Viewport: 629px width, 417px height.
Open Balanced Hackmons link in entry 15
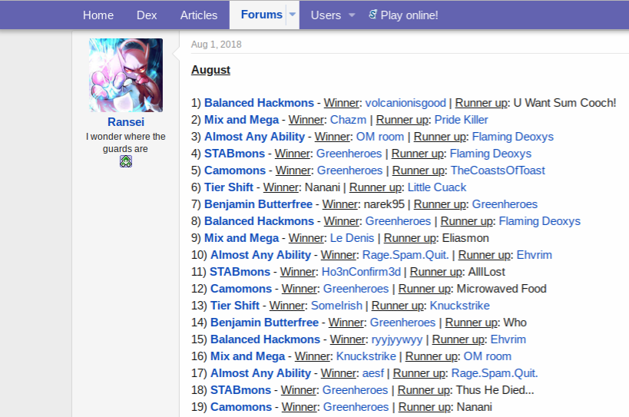click(x=265, y=339)
